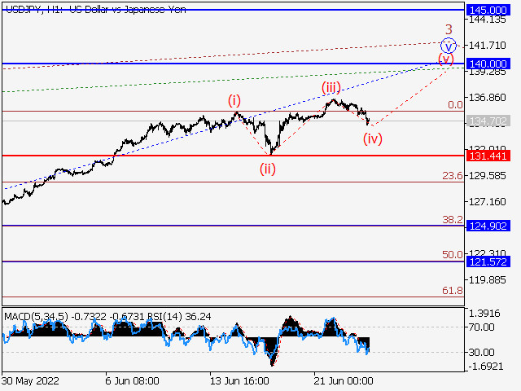
Task: Click the red wave (v) label
Action: (445, 59)
